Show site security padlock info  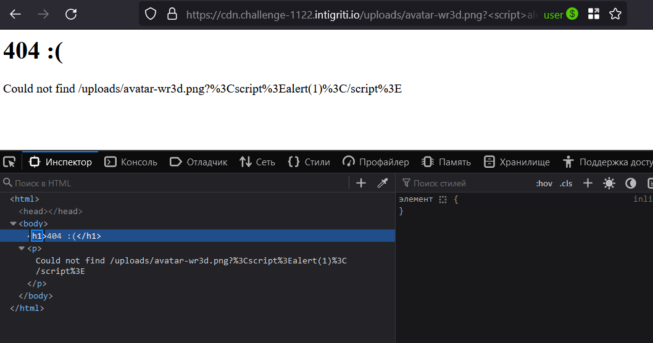pyautogui.click(x=172, y=14)
